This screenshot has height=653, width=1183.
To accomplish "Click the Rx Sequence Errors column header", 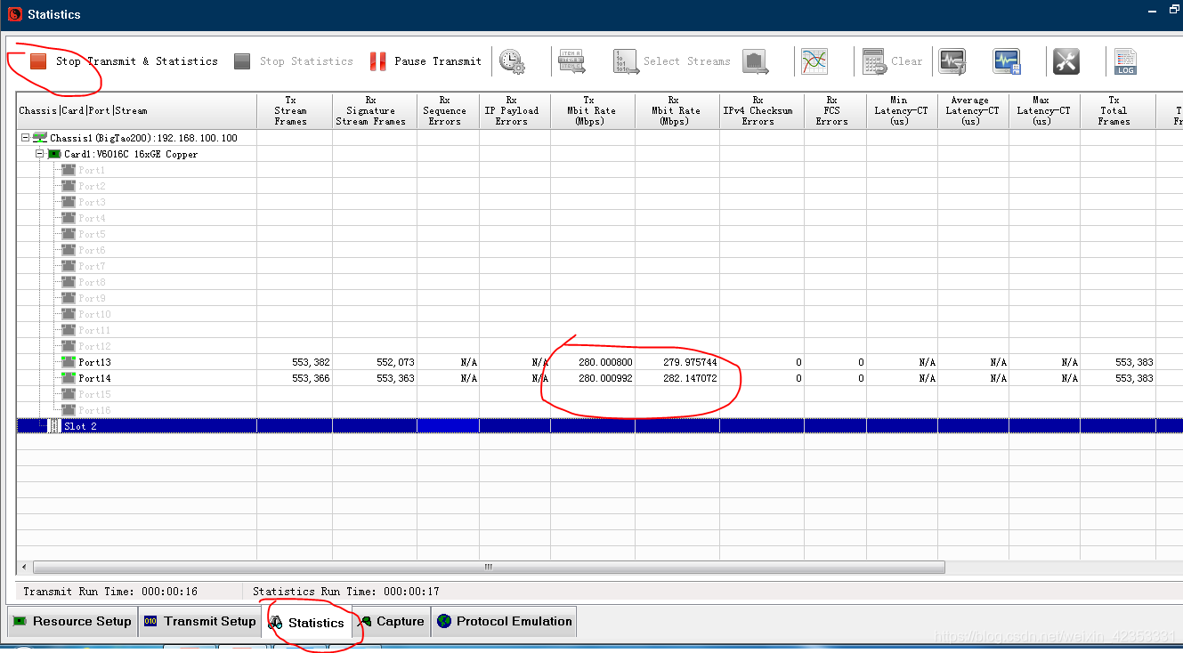I will (x=449, y=111).
